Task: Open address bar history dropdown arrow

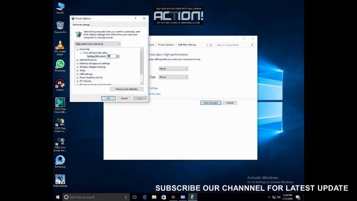Action: coord(207,45)
